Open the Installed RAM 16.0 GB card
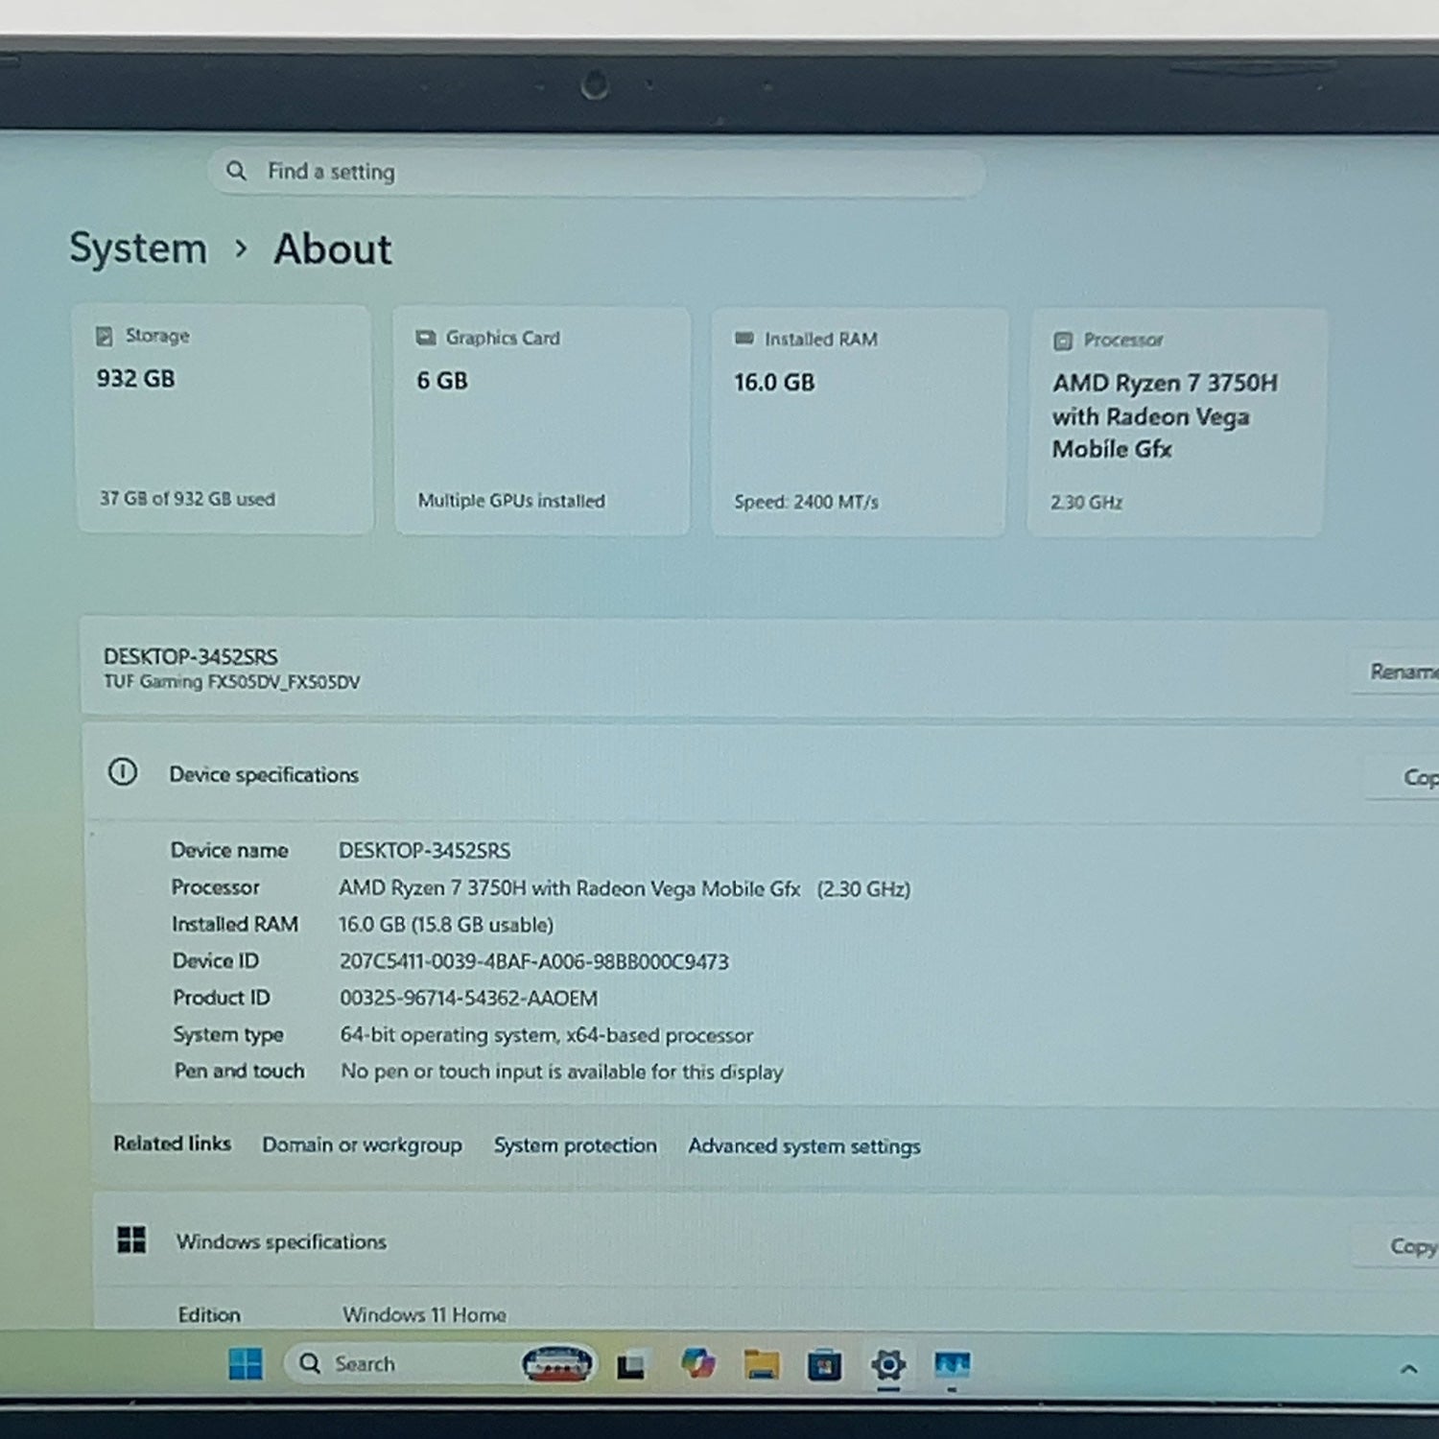The height and width of the screenshot is (1439, 1439). point(859,422)
